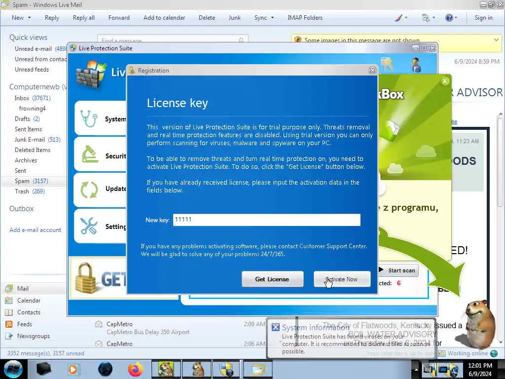Viewport: 505px width, 379px height.
Task: Click the gold padlock banner icon
Action: 85,278
